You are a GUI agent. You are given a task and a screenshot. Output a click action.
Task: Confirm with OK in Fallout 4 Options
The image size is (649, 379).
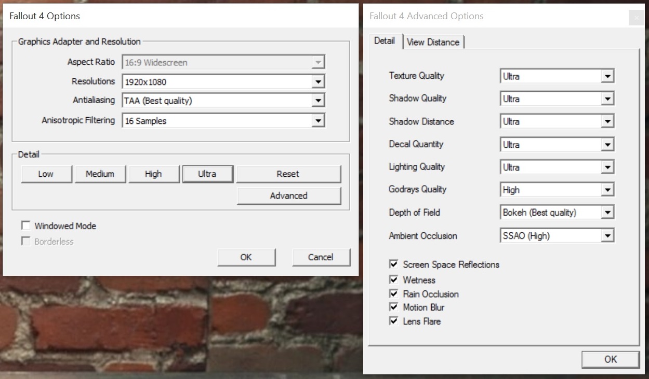tap(246, 257)
